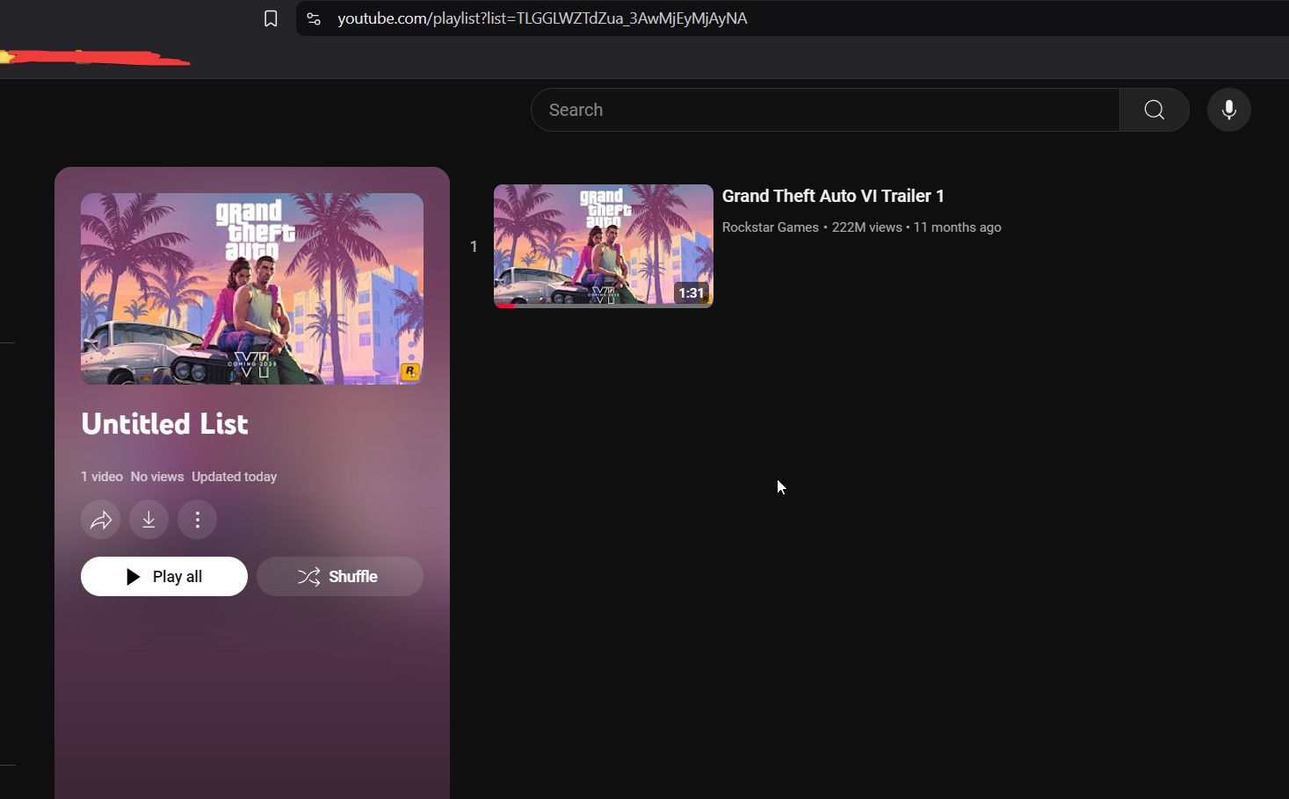The height and width of the screenshot is (799, 1289).
Task: Click the playlist cover artwork
Action: [x=251, y=289]
